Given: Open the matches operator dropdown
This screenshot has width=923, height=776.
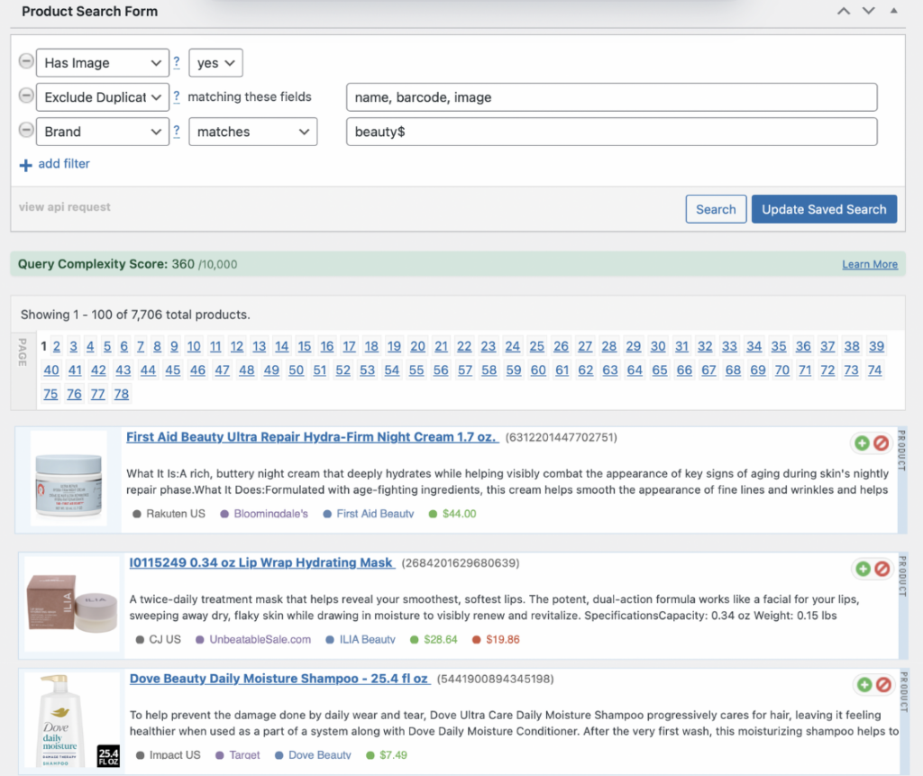Looking at the screenshot, I should [x=253, y=132].
